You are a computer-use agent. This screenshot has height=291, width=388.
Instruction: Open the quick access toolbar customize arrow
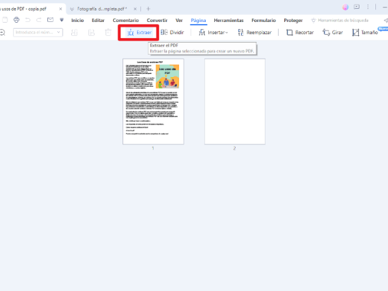point(62,20)
